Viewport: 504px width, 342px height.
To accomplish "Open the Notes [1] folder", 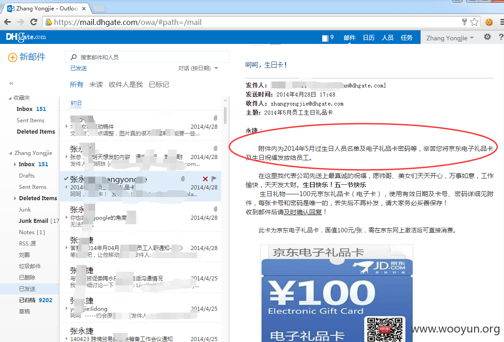I will 32,232.
